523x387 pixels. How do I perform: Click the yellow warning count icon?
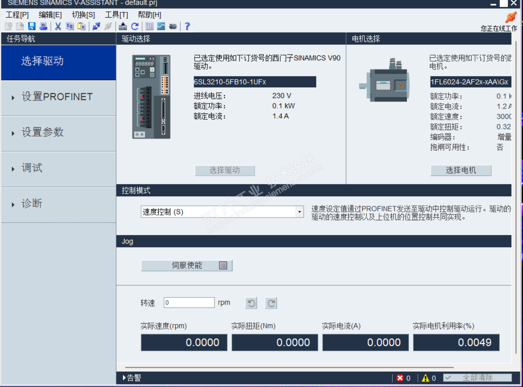[x=425, y=378]
